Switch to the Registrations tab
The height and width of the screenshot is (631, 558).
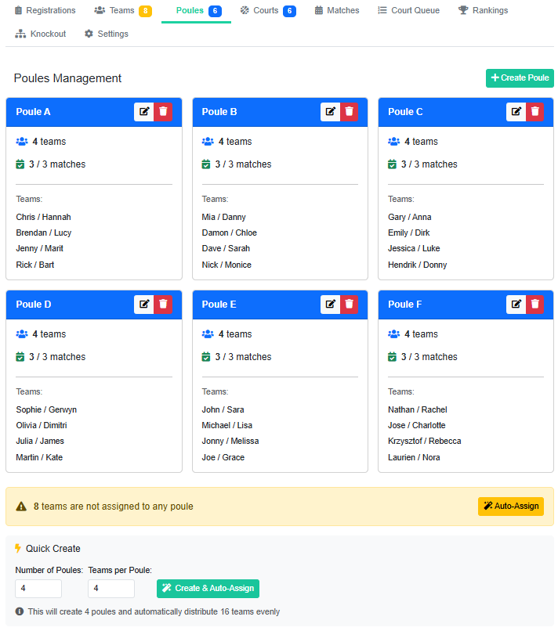pyautogui.click(x=45, y=11)
